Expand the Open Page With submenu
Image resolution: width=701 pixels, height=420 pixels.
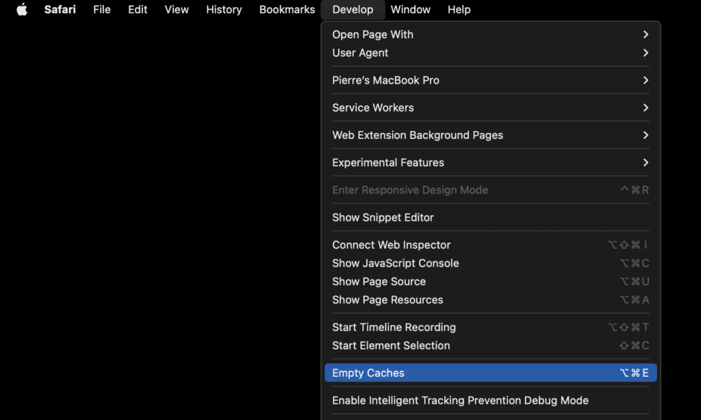pyautogui.click(x=490, y=34)
